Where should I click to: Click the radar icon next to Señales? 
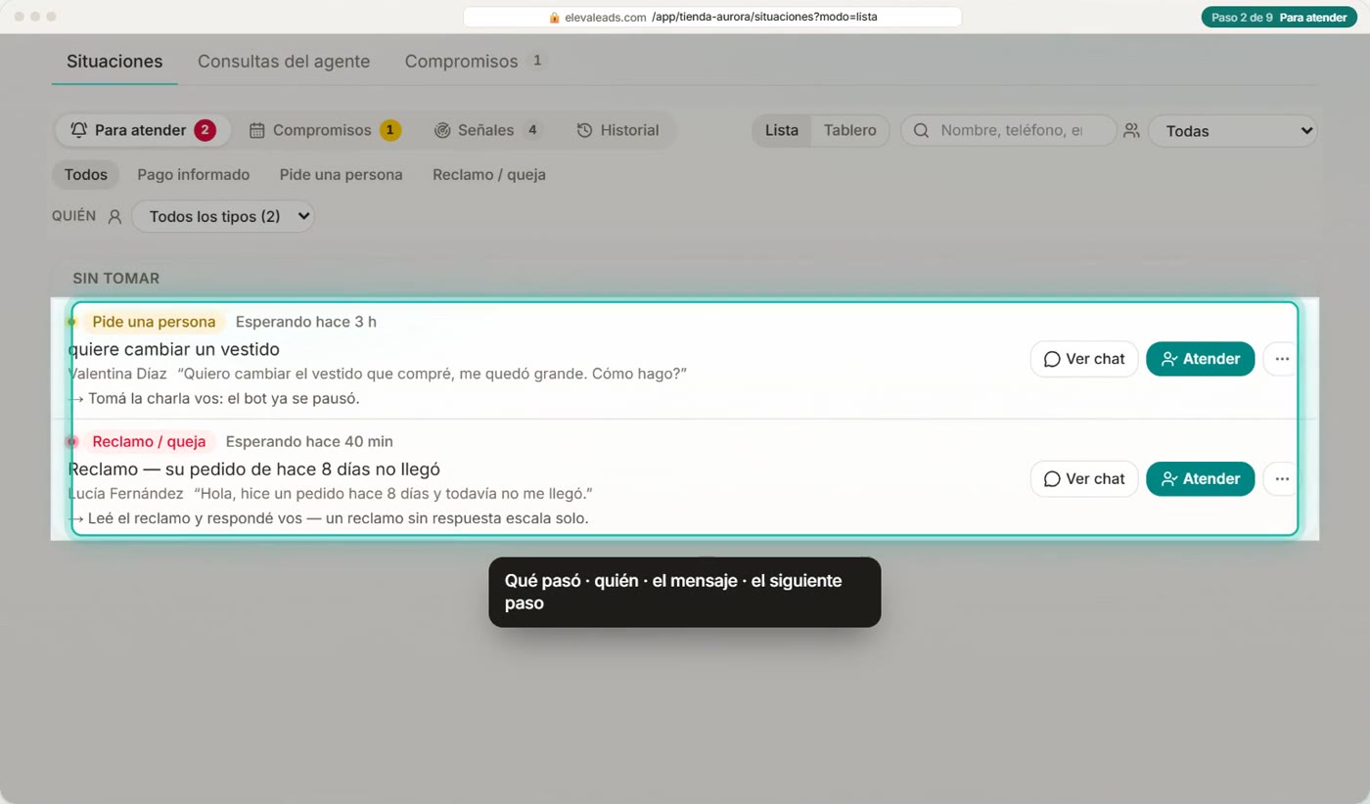442,130
